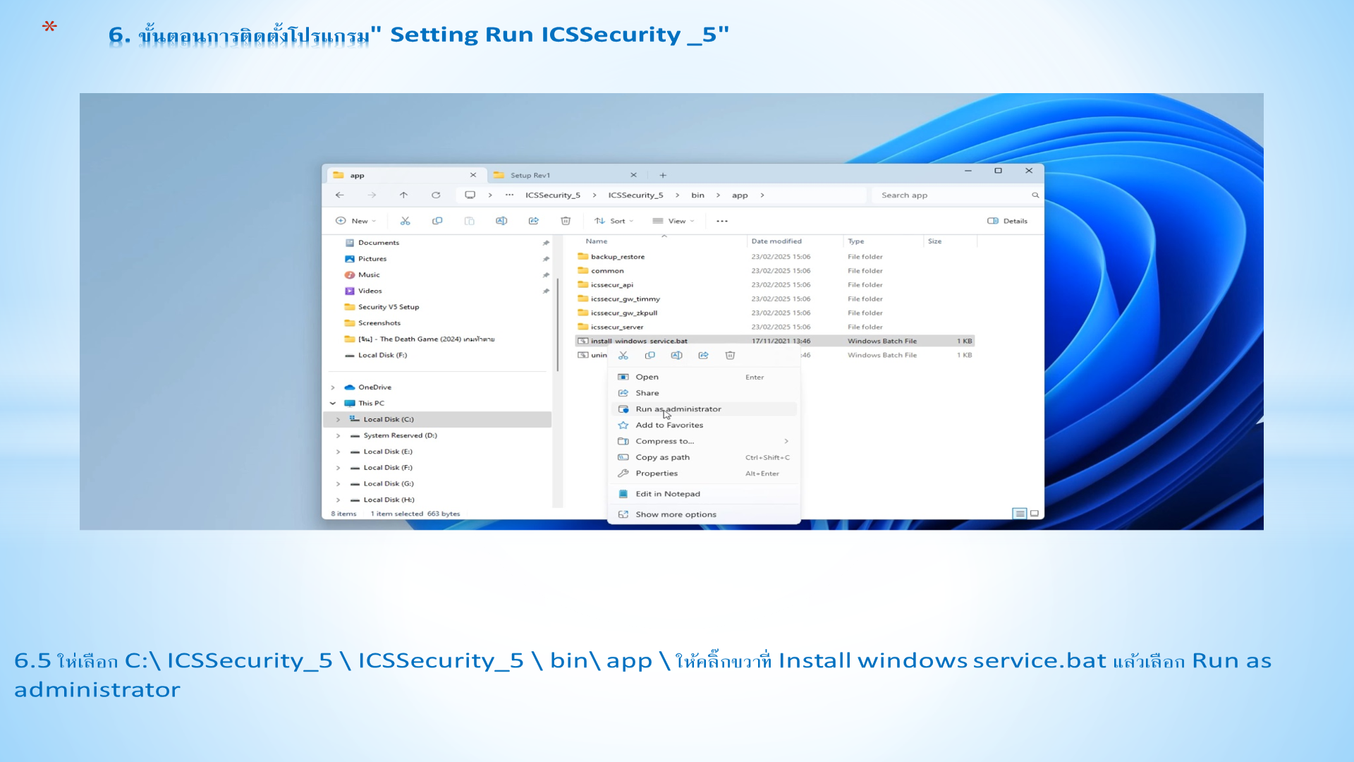Choose Run as administrator

point(704,409)
